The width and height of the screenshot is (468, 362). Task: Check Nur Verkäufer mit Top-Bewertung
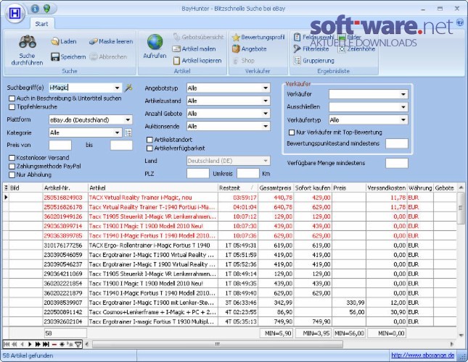click(292, 132)
